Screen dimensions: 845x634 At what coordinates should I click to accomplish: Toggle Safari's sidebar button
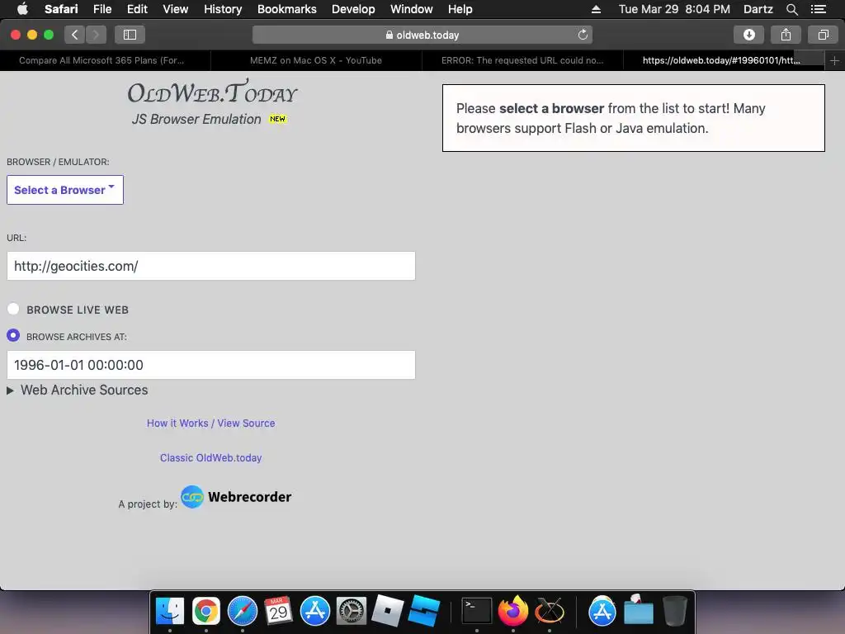click(130, 35)
